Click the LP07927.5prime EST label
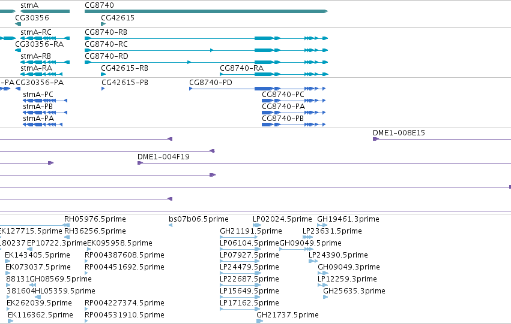Viewport: 511px width, 324px height. point(249,255)
